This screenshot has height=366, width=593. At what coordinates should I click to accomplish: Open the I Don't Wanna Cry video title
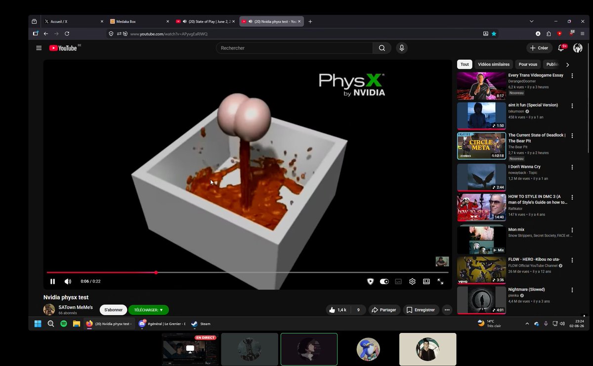pyautogui.click(x=524, y=167)
